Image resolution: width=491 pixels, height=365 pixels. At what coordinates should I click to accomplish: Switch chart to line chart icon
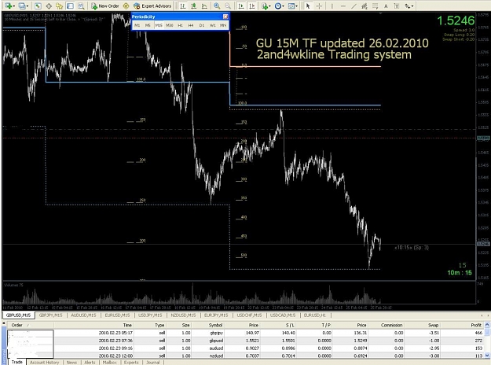pyautogui.click(x=204, y=6)
